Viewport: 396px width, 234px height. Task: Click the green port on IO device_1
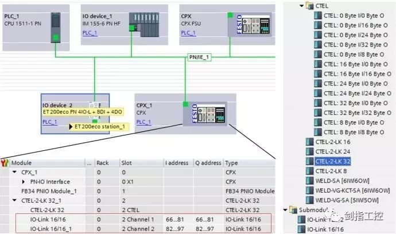132,28
